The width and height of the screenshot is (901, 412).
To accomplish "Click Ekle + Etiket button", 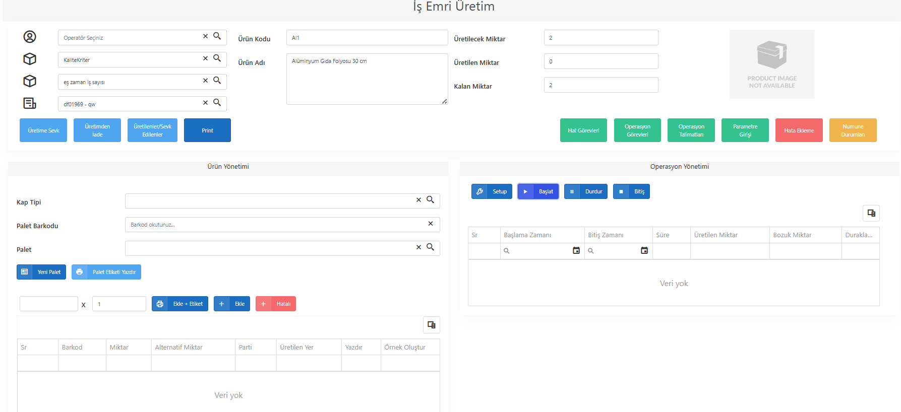I will point(180,304).
